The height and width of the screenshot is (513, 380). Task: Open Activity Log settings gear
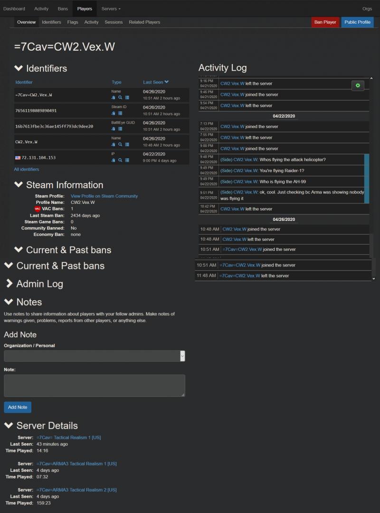click(358, 85)
